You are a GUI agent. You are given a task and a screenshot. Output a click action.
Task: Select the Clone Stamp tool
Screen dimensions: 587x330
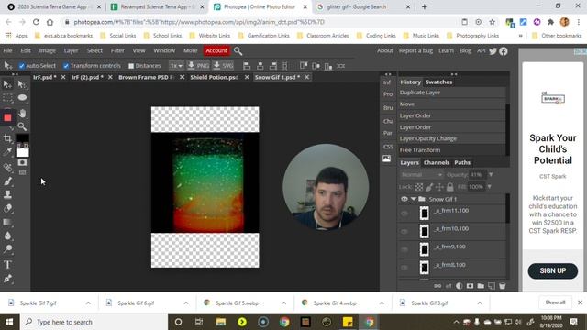(x=7, y=194)
